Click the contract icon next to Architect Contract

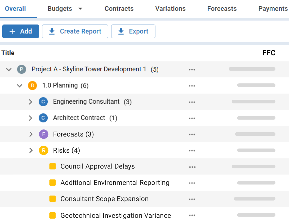coord(43,118)
